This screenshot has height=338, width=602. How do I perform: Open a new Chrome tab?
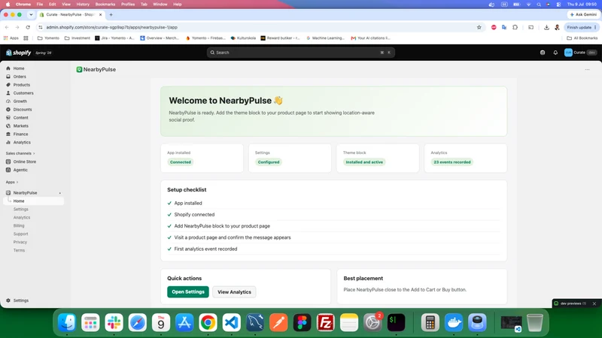(x=111, y=14)
